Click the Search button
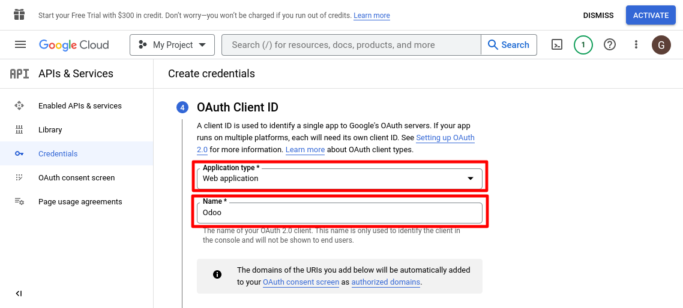Viewport: 683px width, 308px height. (x=508, y=45)
